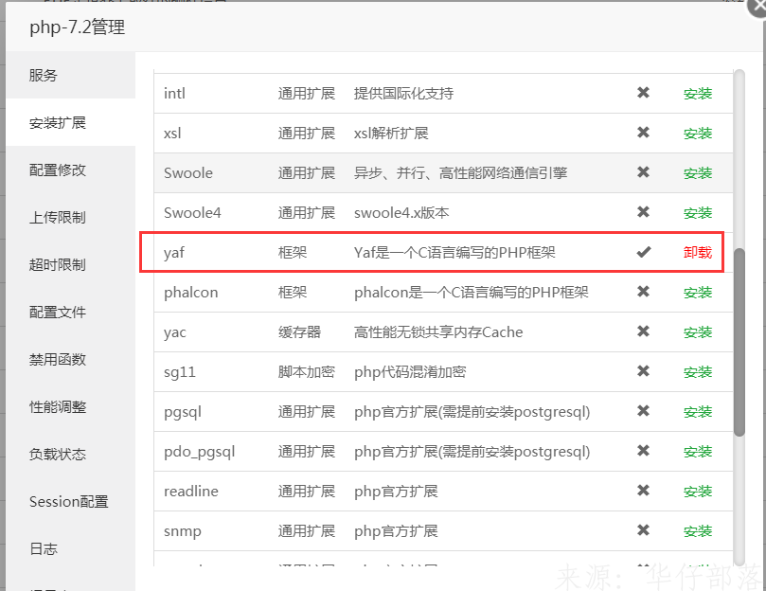The width and height of the screenshot is (766, 591).
Task: Uninstall yaf via the red 卸载 link
Action: (697, 253)
